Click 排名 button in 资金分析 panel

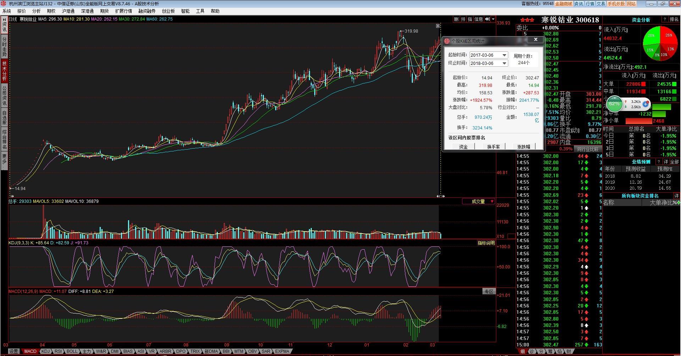tap(674, 20)
